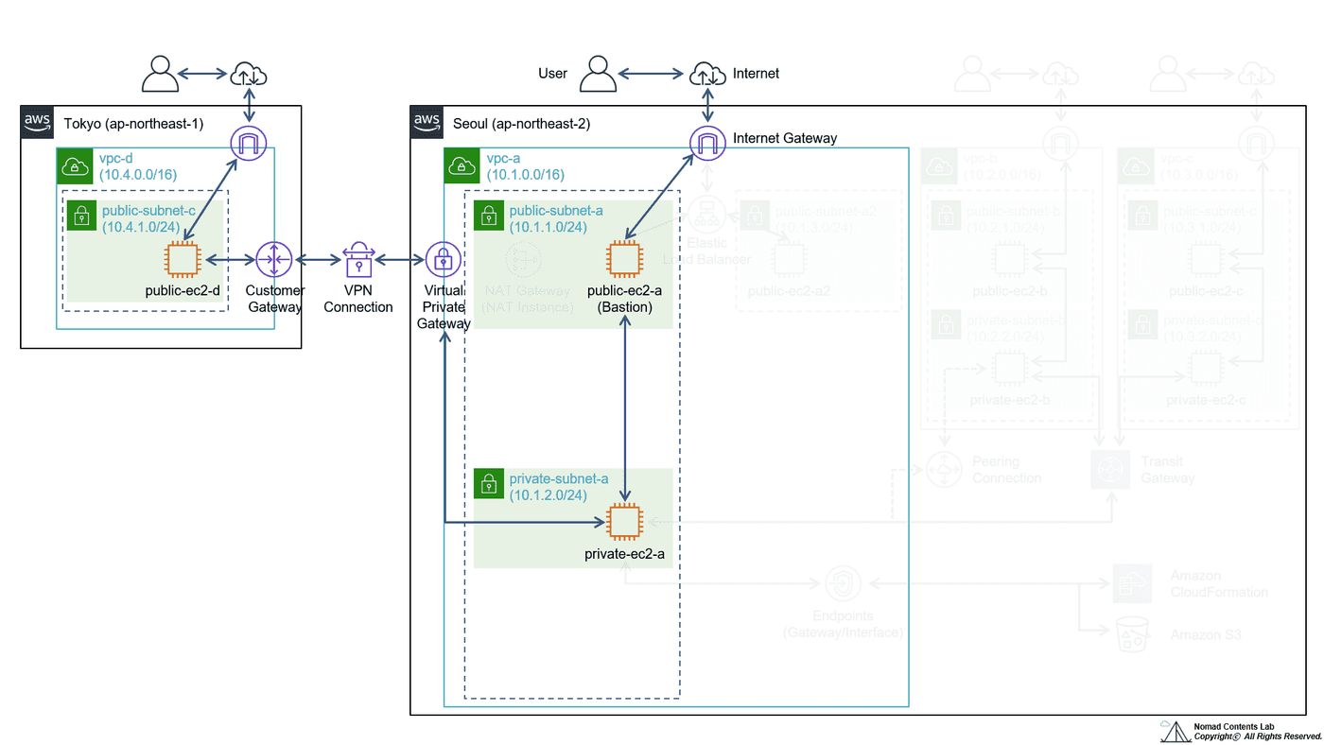Image resolution: width=1324 pixels, height=745 pixels.
Task: Click the faded public-ec2-a2 instance icon
Action: click(x=788, y=259)
